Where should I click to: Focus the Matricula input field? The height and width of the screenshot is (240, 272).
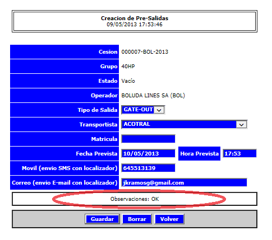[148, 139]
